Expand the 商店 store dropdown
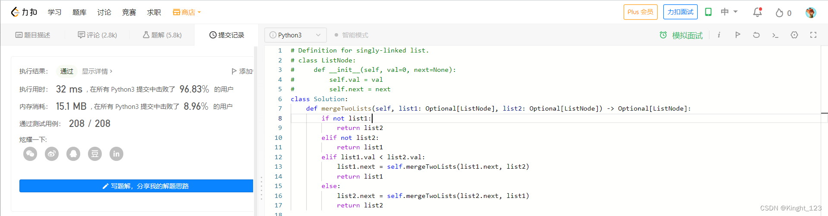This screenshot has width=828, height=216. pos(187,12)
